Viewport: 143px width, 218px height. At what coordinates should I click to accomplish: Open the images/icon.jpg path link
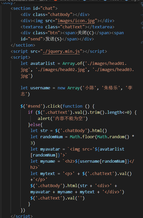76,21
